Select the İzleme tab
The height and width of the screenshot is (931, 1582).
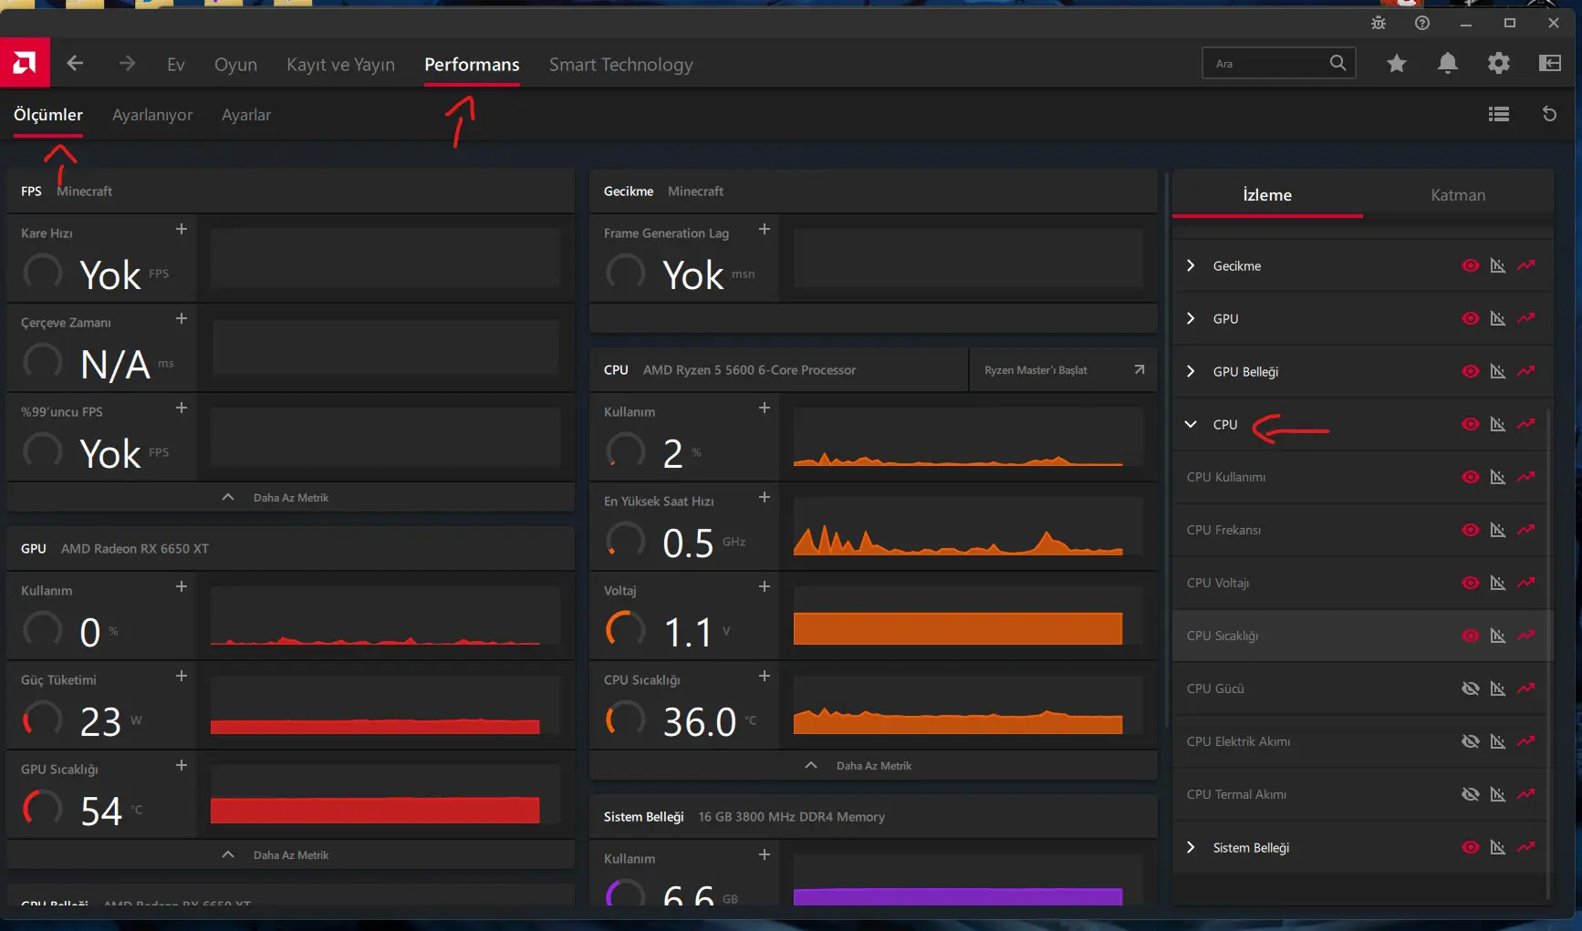1267,195
